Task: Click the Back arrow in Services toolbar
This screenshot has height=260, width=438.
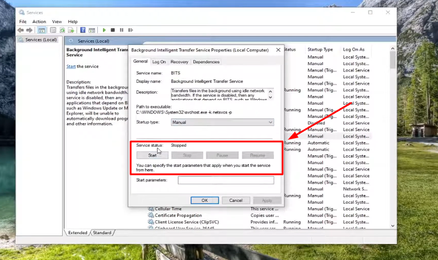Action: [21, 30]
